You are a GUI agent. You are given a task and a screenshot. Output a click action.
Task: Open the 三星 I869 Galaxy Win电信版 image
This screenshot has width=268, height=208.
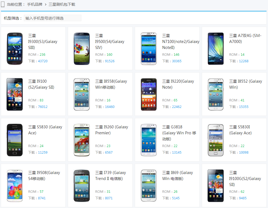[149, 186]
